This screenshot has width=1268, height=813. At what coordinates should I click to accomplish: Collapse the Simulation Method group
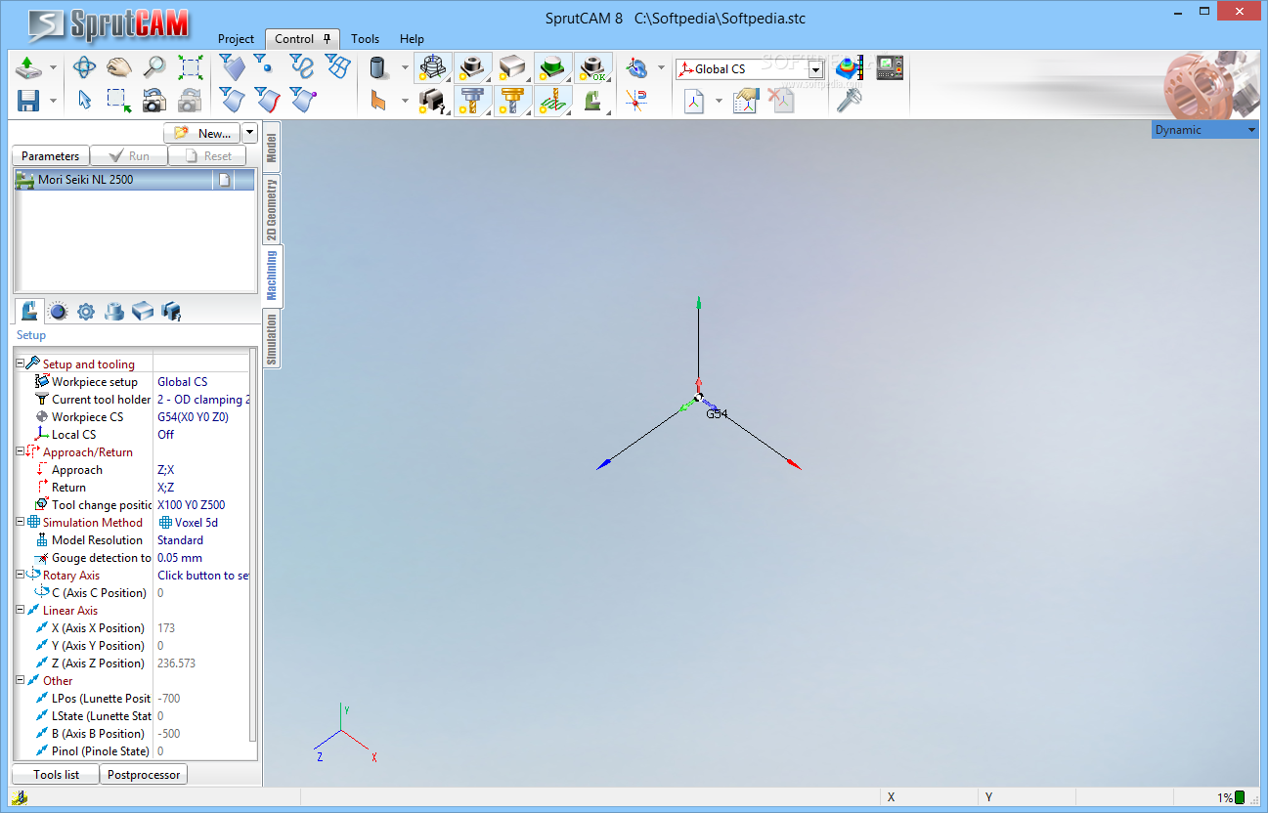tap(20, 522)
